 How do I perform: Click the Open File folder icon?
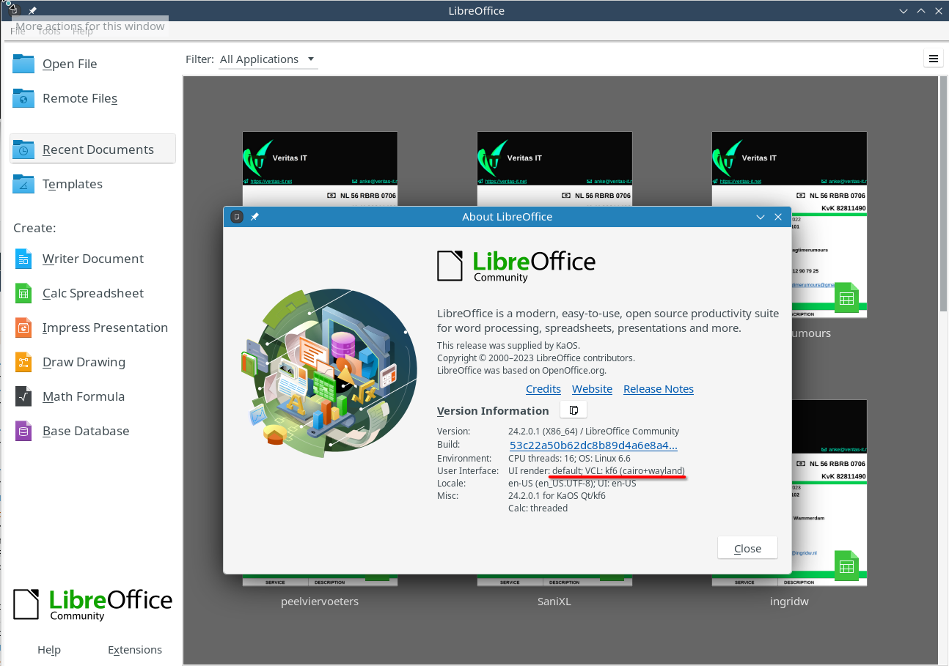coord(23,64)
